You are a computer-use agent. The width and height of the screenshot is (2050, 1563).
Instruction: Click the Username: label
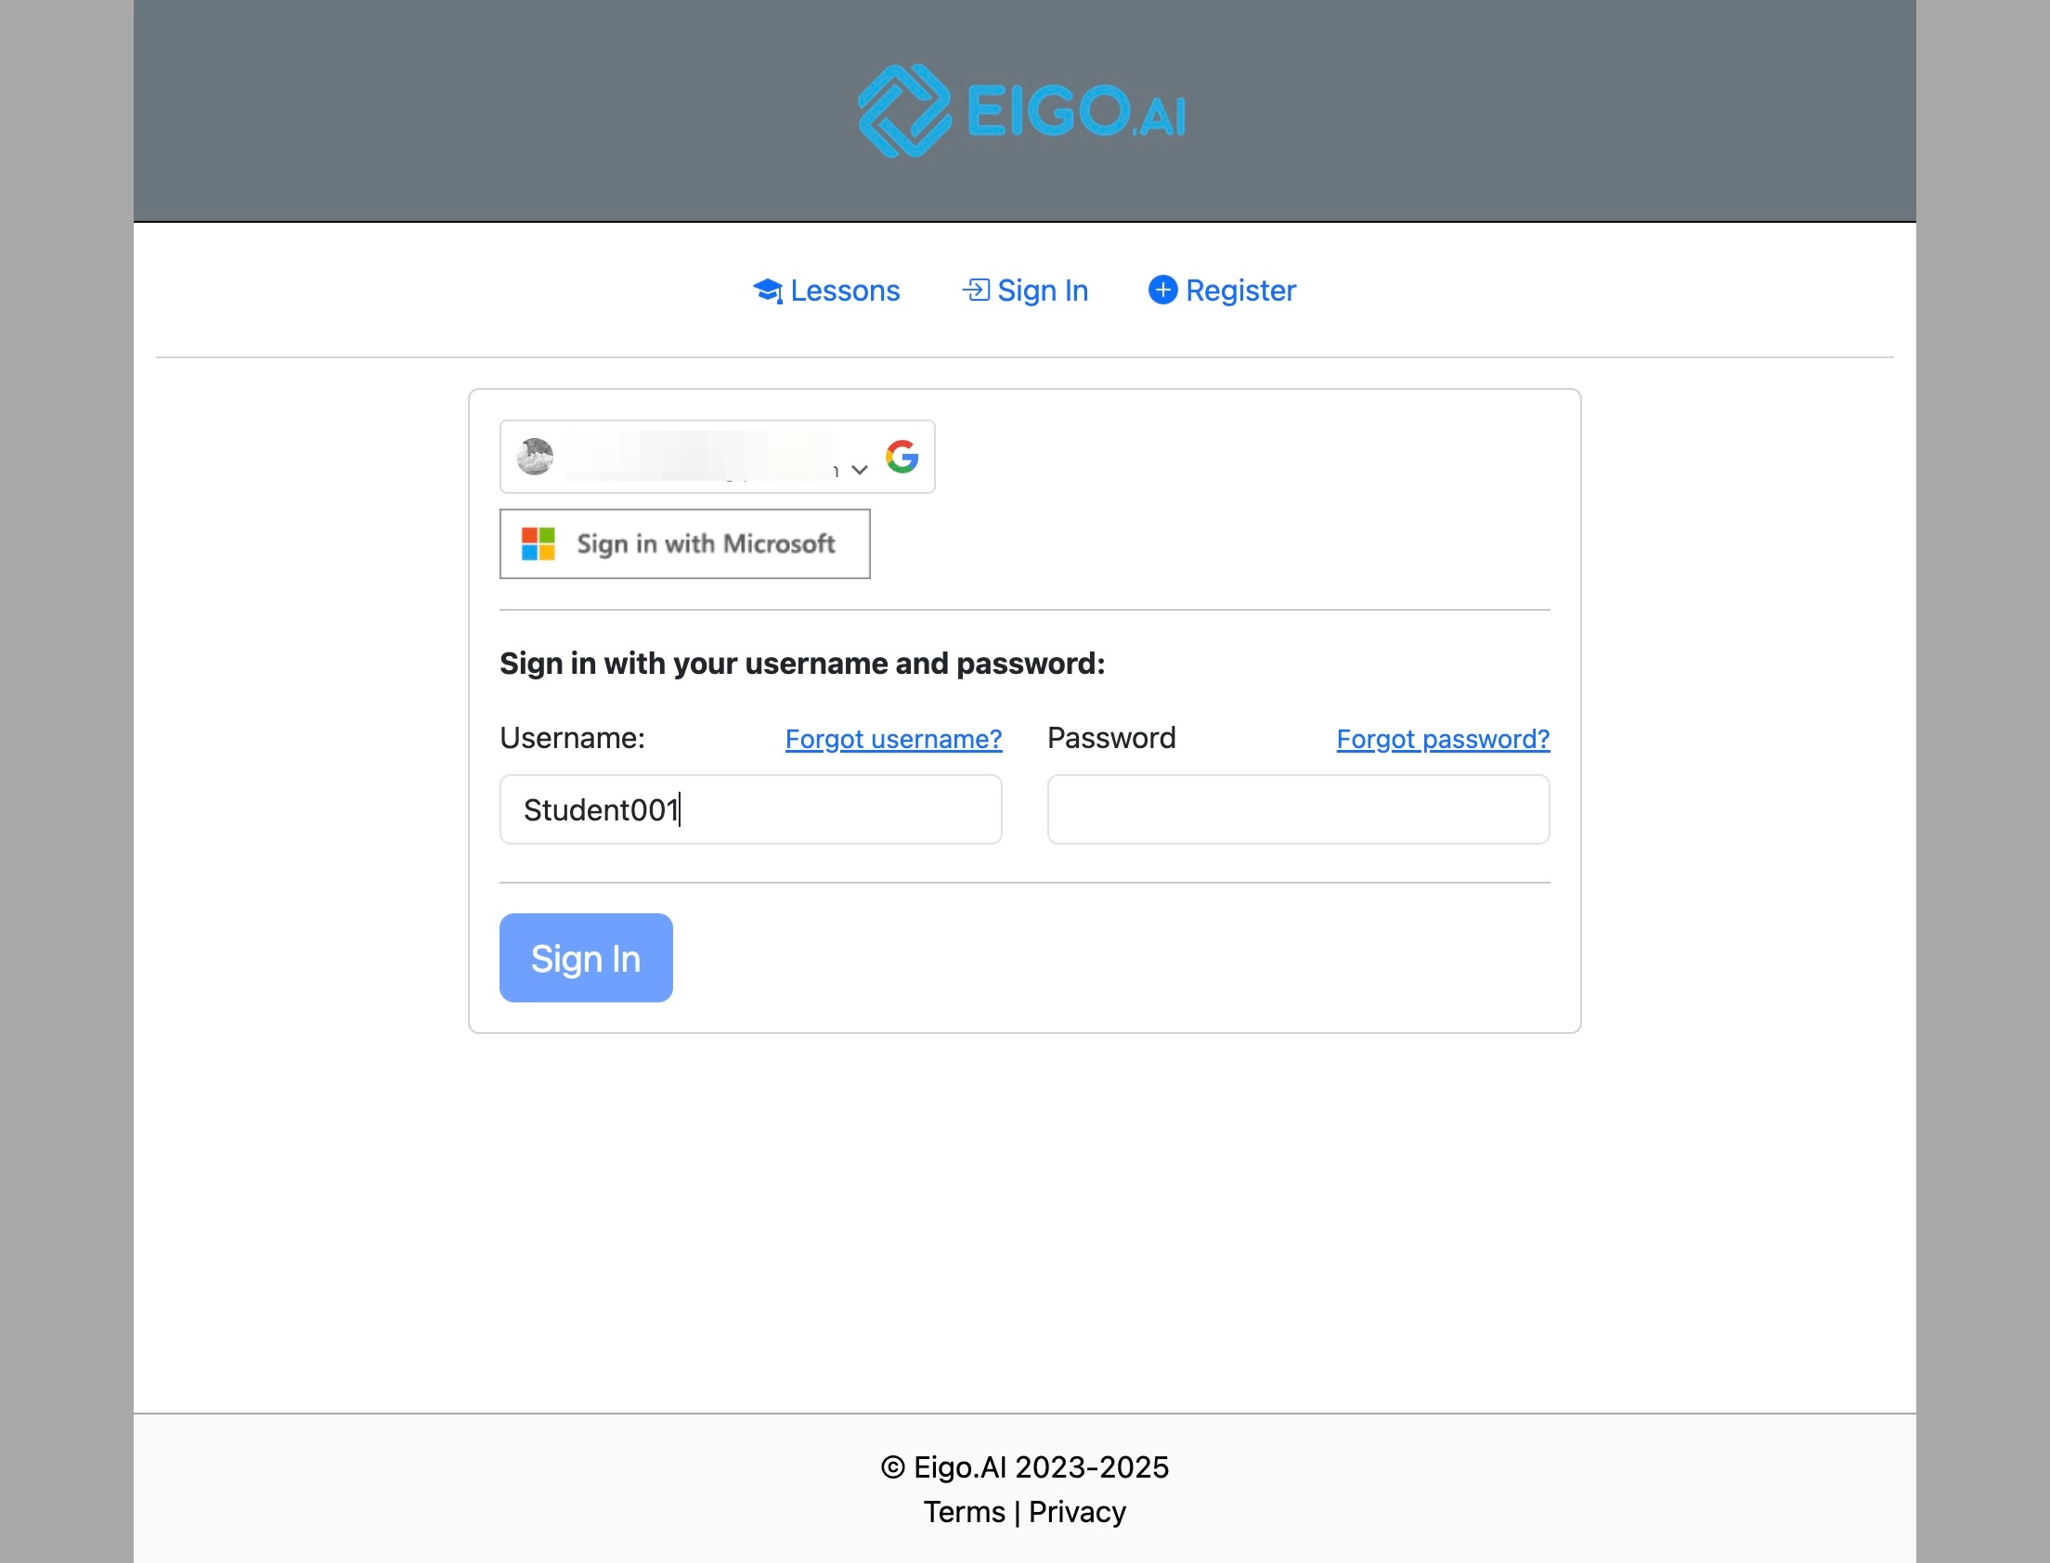(572, 738)
